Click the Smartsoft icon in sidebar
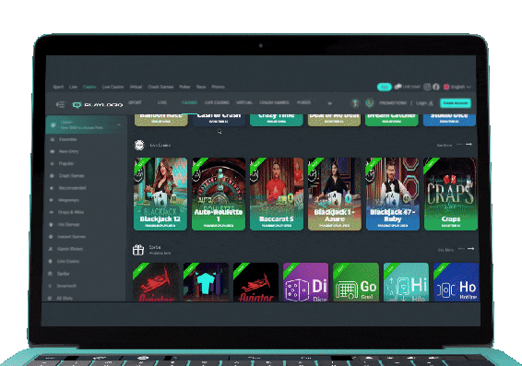The image size is (522, 366). [50, 286]
